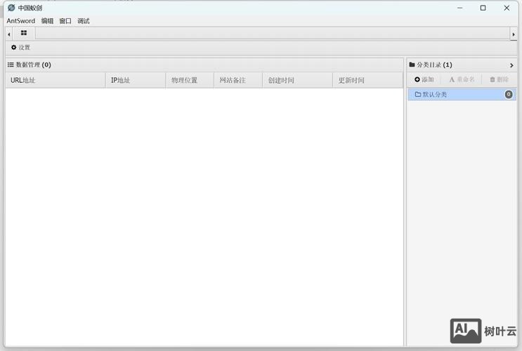Click the 0 count badge on 默认分类
The image size is (522, 351).
[x=509, y=94]
